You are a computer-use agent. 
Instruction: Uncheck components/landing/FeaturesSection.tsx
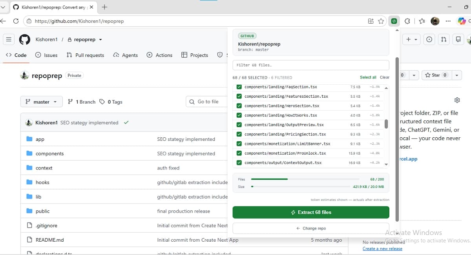click(x=239, y=97)
